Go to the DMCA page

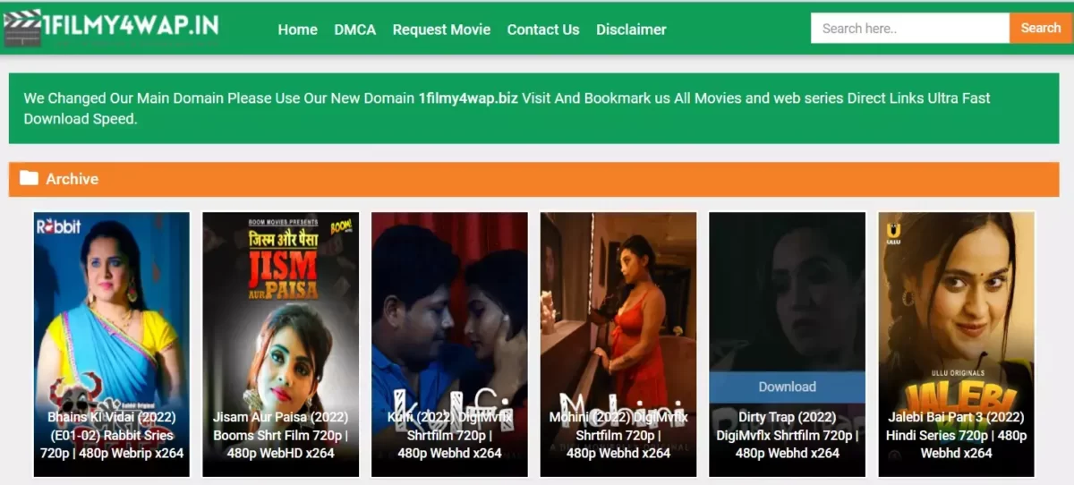point(354,30)
